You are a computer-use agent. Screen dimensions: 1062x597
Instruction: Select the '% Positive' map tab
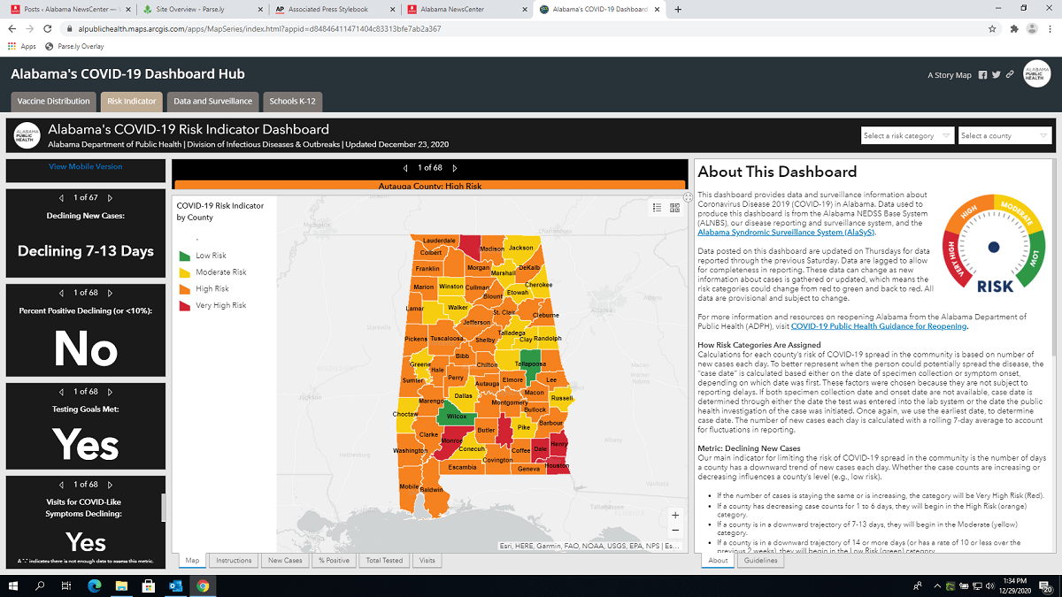335,560
